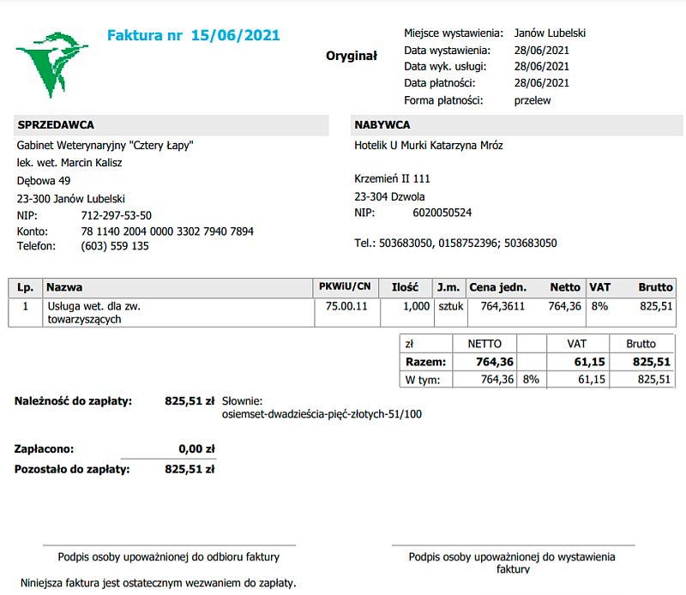Click the NABYWCA section header

(382, 125)
